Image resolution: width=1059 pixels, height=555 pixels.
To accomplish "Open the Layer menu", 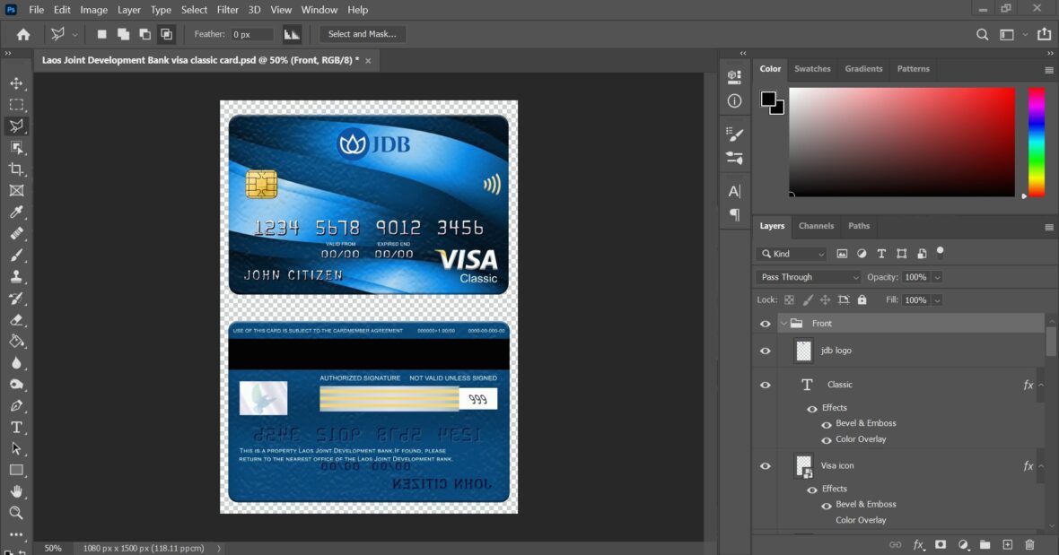I will [129, 10].
